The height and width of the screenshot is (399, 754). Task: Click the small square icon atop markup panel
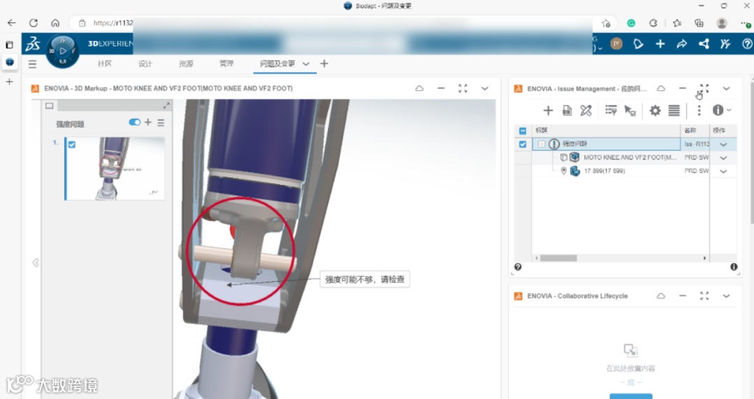(50, 106)
